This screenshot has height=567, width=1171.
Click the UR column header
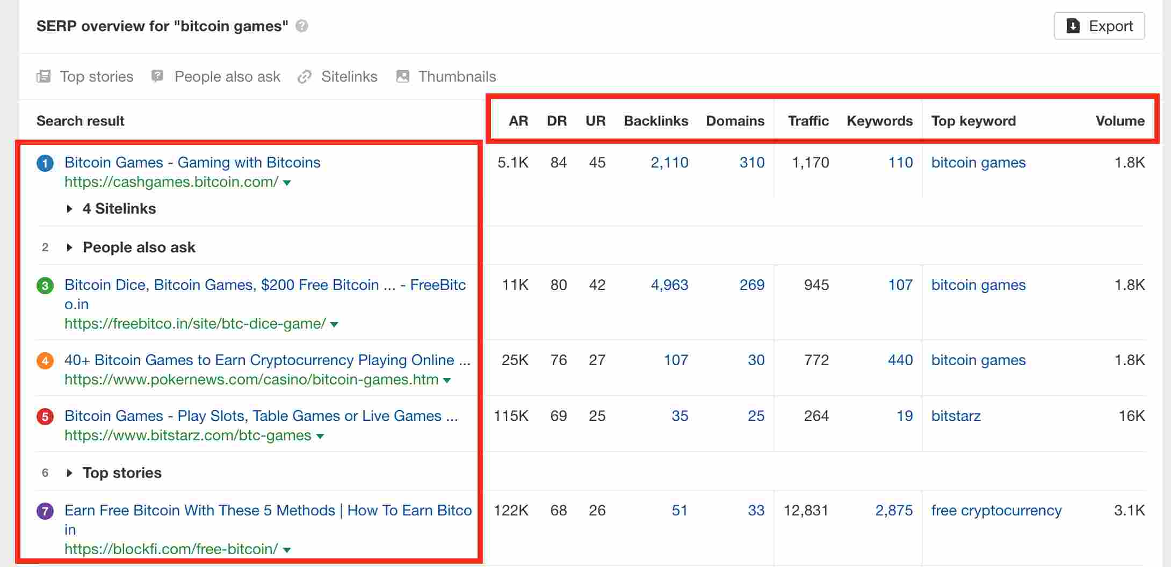click(596, 121)
